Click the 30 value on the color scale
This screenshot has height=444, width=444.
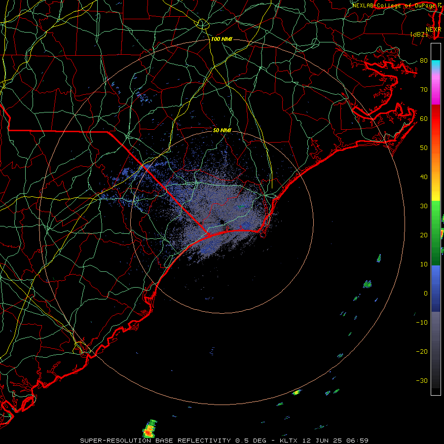coord(424,206)
